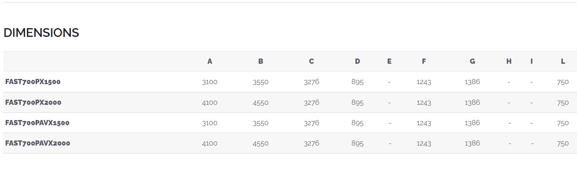
Task: Click the DIMENSIONS heading
Action: [x=41, y=33]
